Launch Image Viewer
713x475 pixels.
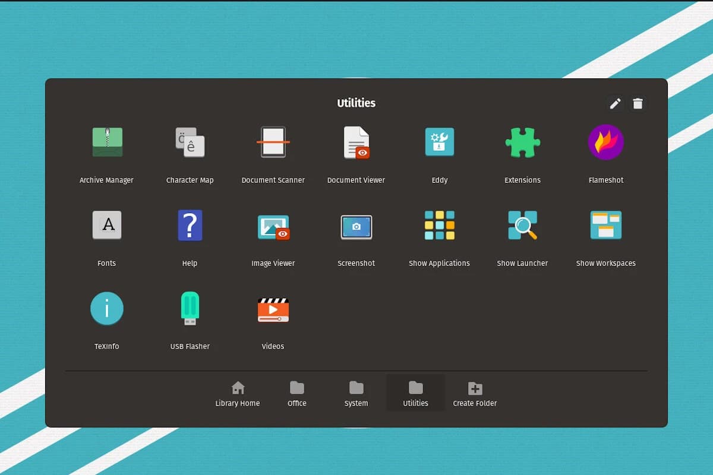[x=273, y=227]
